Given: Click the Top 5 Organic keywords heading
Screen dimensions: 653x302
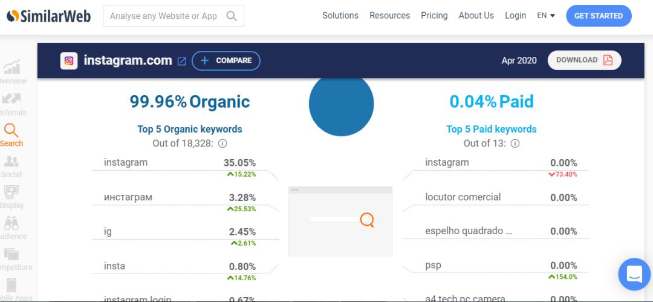Looking at the screenshot, I should (x=189, y=130).
